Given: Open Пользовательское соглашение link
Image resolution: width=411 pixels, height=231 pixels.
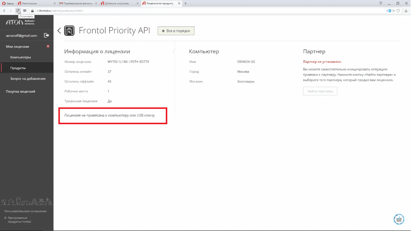Looking at the screenshot, I should click(25, 211).
